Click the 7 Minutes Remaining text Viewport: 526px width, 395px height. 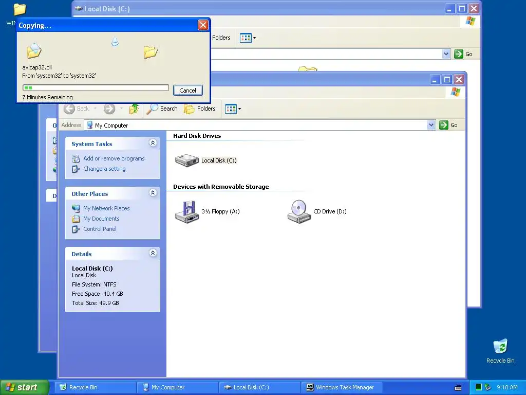pos(47,97)
